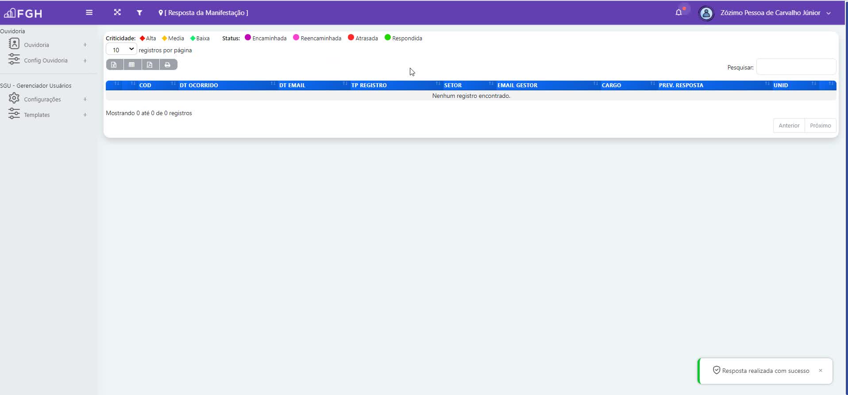Click the CSV table export icon
This screenshot has width=848, height=395.
(132, 65)
